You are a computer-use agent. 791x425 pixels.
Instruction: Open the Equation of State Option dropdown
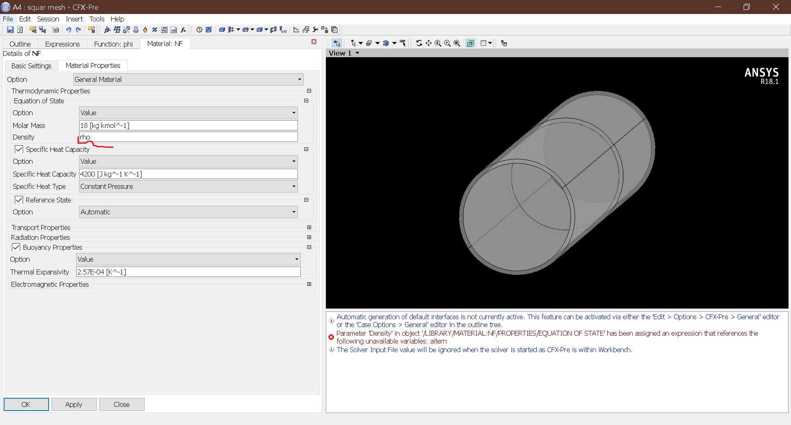293,112
